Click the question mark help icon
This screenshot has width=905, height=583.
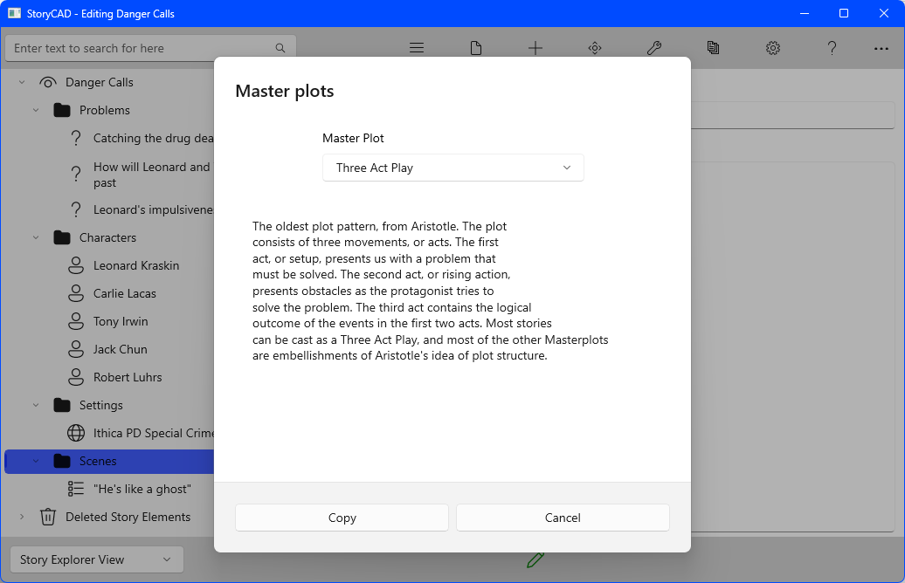pyautogui.click(x=832, y=48)
